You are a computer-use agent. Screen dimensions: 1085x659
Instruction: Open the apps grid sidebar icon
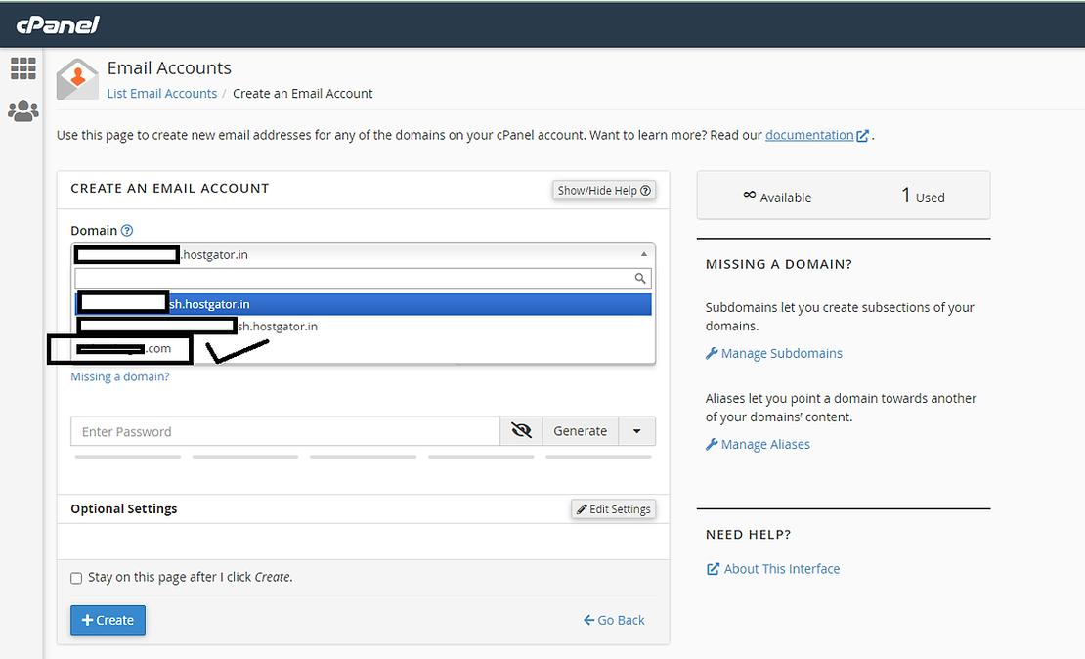pyautogui.click(x=22, y=68)
